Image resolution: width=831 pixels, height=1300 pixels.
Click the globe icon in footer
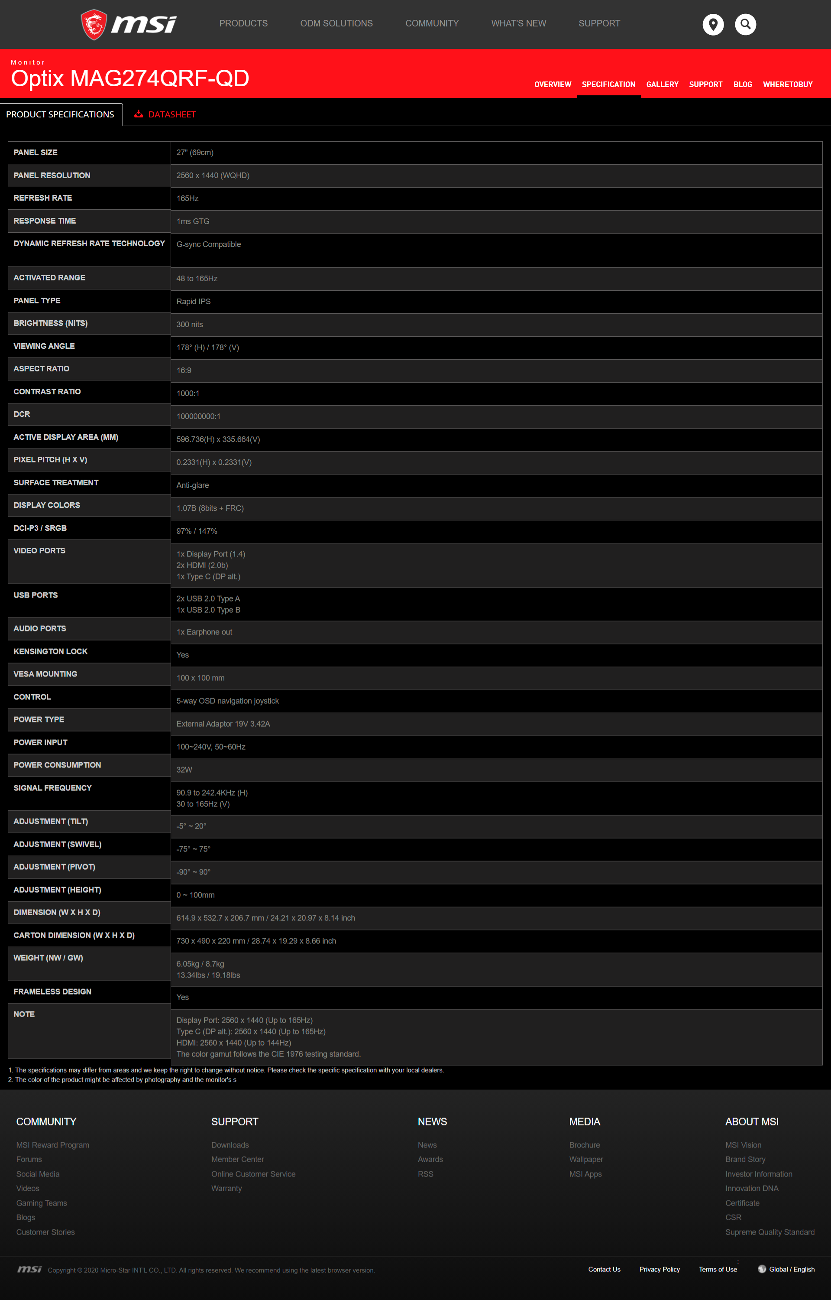pos(761,1269)
